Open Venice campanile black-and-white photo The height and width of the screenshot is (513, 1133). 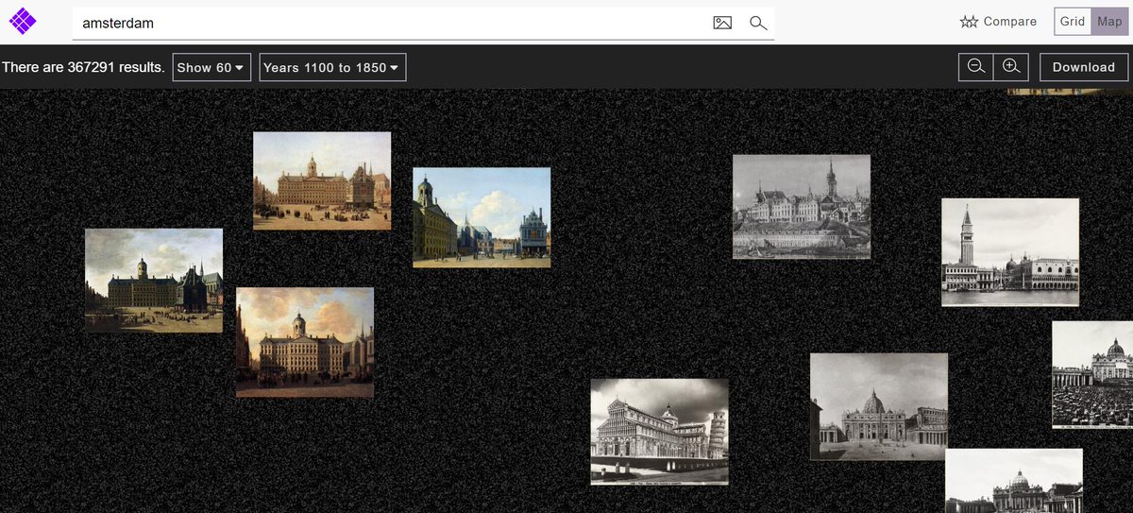[1010, 251]
